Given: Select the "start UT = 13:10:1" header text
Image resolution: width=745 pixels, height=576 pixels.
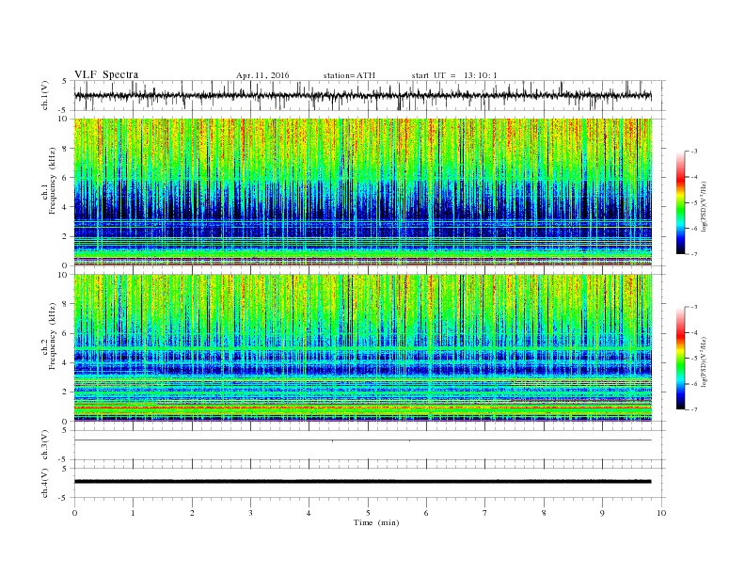Looking at the screenshot, I should [454, 75].
